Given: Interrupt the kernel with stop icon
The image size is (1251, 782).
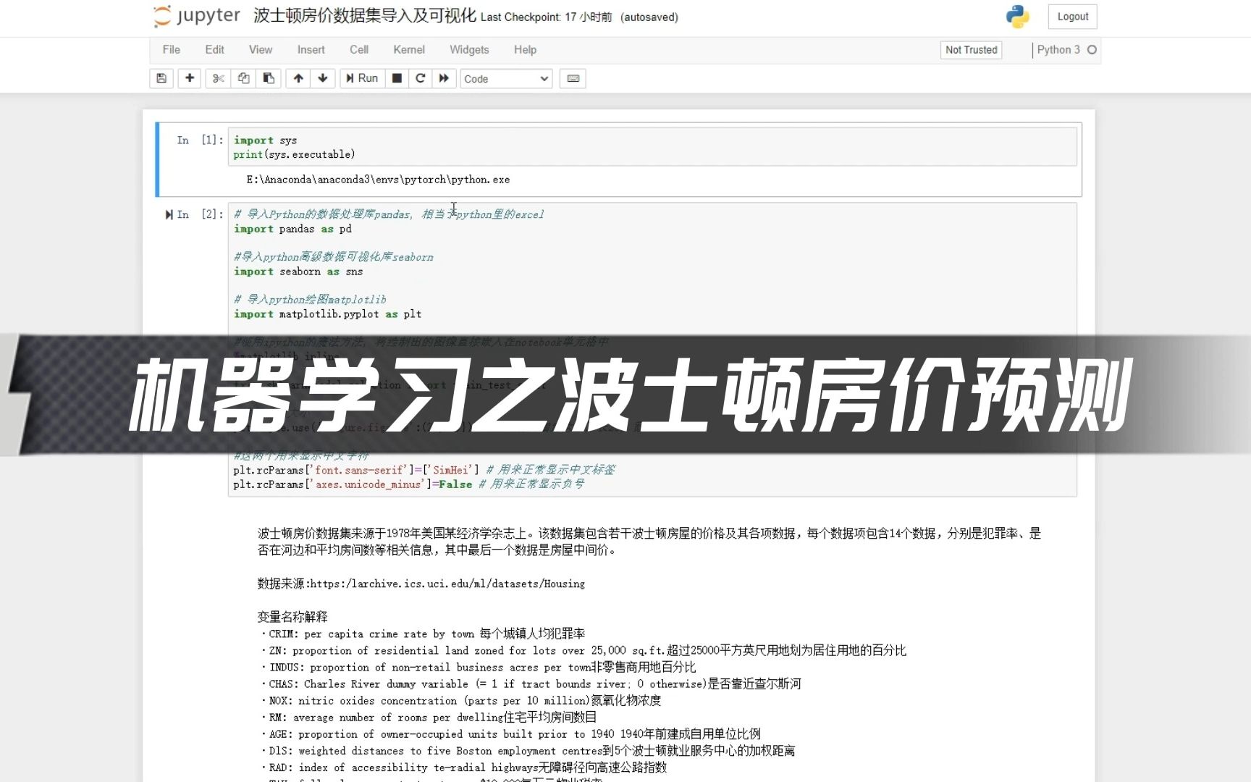Looking at the screenshot, I should tap(397, 78).
